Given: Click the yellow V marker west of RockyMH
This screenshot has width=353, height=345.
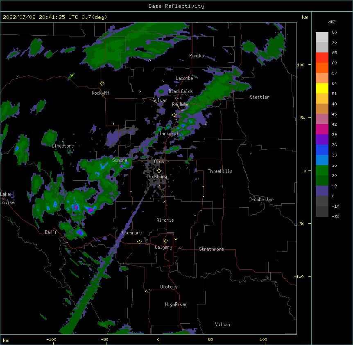Looking at the screenshot, I should [72, 75].
